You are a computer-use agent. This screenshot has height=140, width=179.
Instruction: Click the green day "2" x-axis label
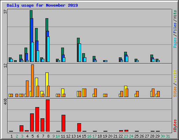pyautogui.click(x=17, y=136)
